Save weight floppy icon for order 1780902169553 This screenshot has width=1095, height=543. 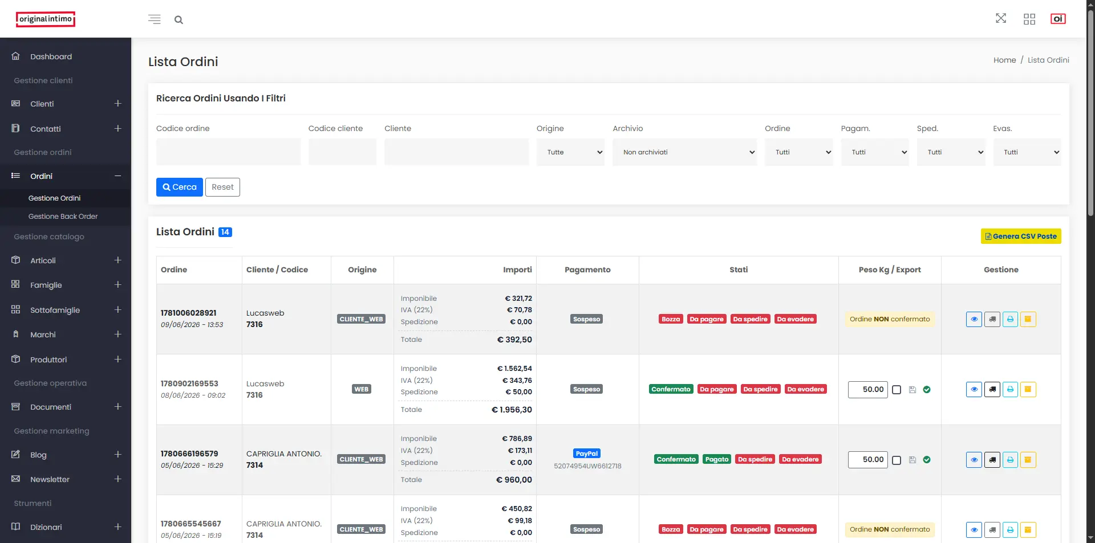click(912, 390)
